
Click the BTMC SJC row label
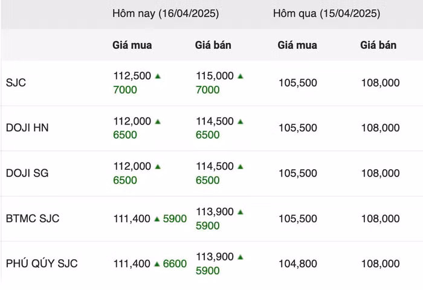(x=33, y=219)
